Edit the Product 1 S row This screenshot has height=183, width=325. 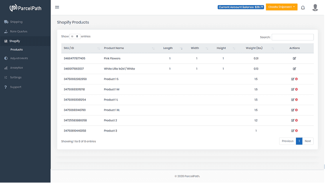click(x=293, y=79)
